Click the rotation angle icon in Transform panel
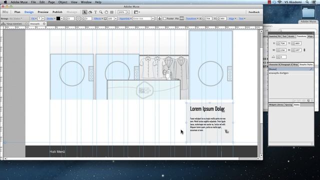The height and width of the screenshot is (180, 320). 273,56
